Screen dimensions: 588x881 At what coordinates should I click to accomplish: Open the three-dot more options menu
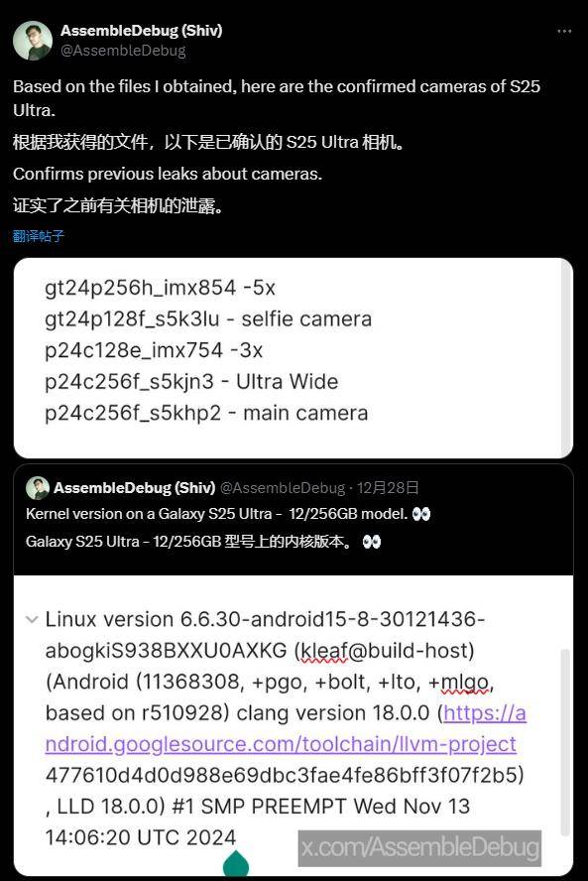coord(564,32)
